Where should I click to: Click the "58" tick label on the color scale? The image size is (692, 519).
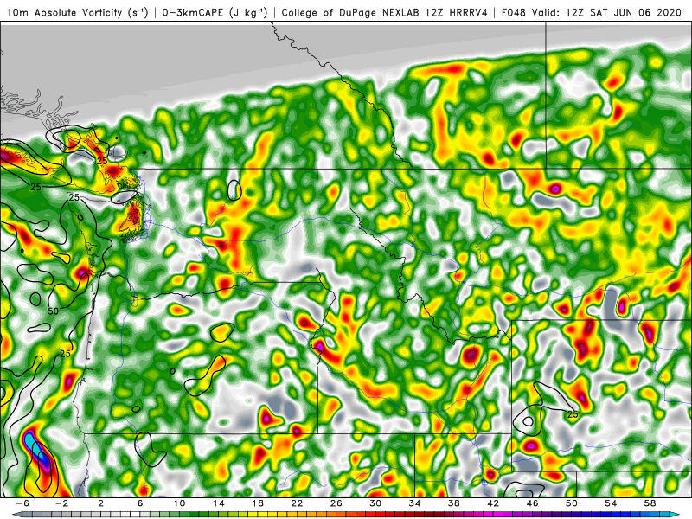coord(650,503)
